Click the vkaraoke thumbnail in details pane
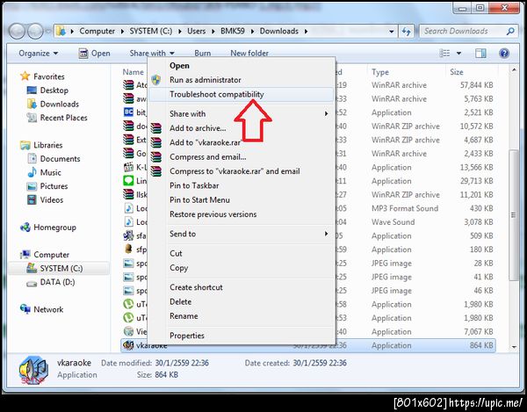The width and height of the screenshot is (527, 412). 33,370
